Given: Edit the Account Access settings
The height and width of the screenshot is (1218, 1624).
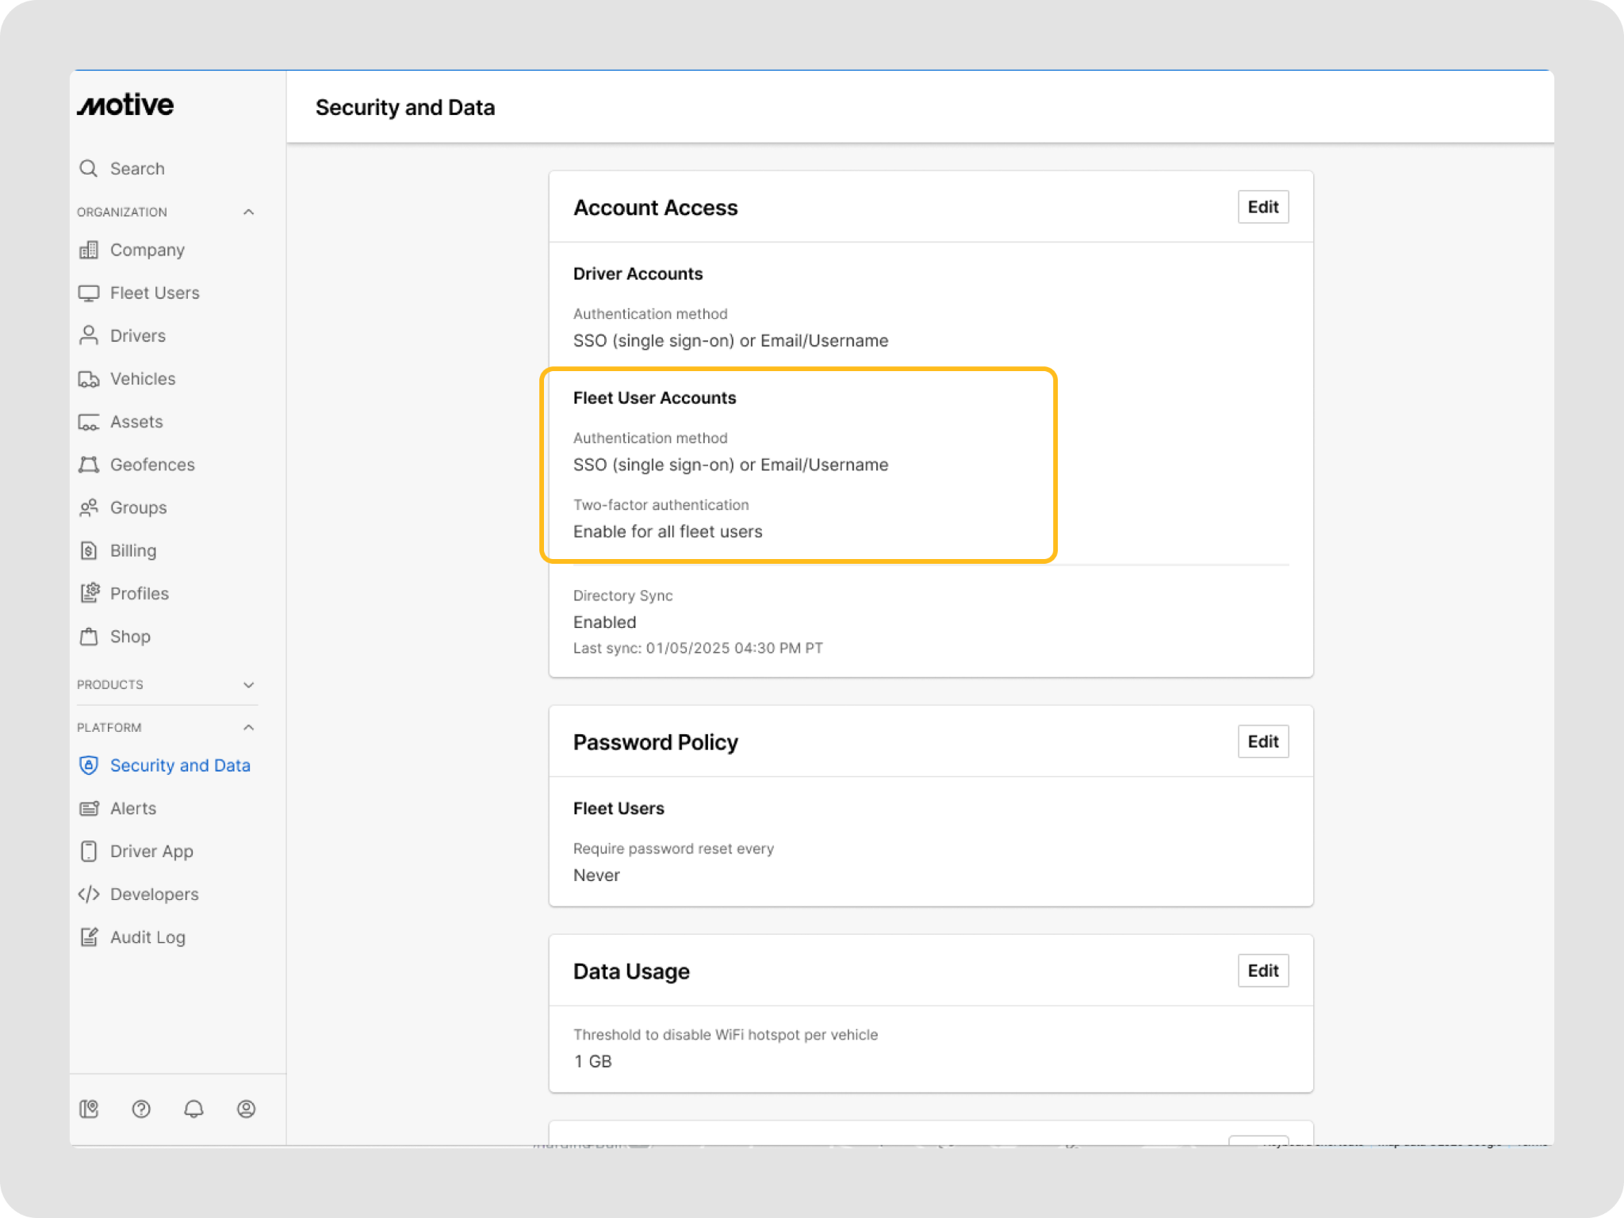Looking at the screenshot, I should tap(1262, 207).
